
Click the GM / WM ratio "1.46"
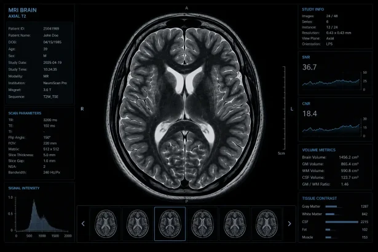pyautogui.click(x=345, y=184)
